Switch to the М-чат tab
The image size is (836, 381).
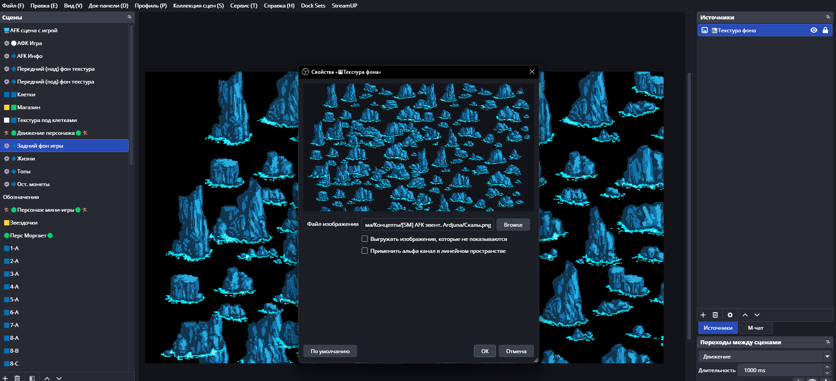(755, 328)
